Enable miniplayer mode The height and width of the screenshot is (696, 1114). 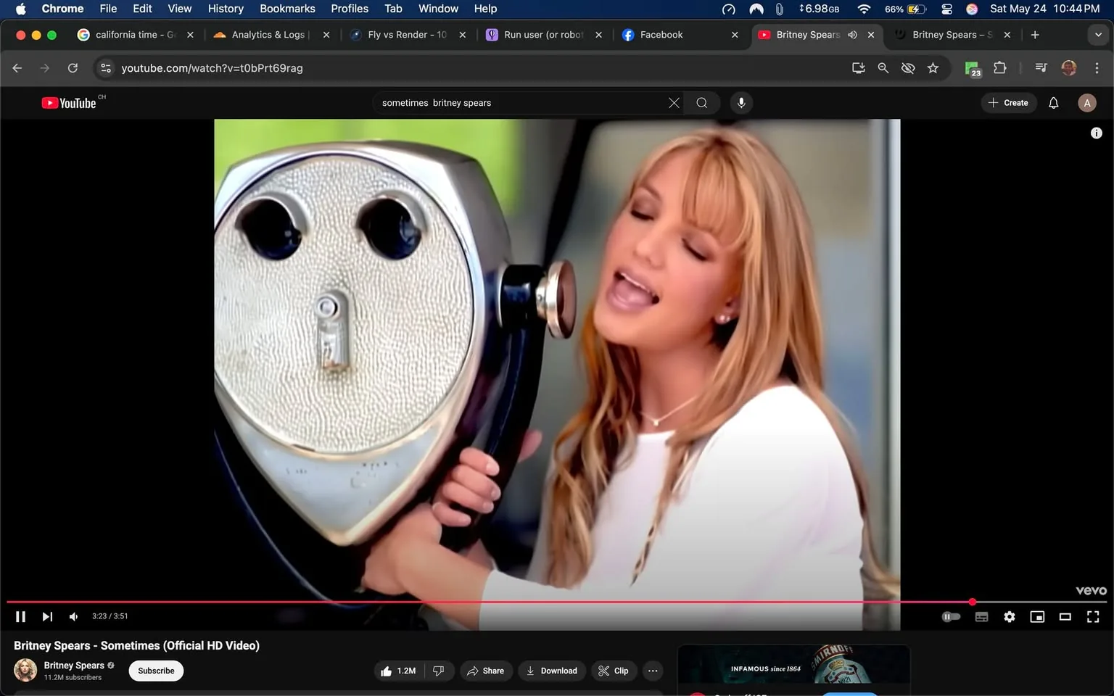pos(1037,616)
